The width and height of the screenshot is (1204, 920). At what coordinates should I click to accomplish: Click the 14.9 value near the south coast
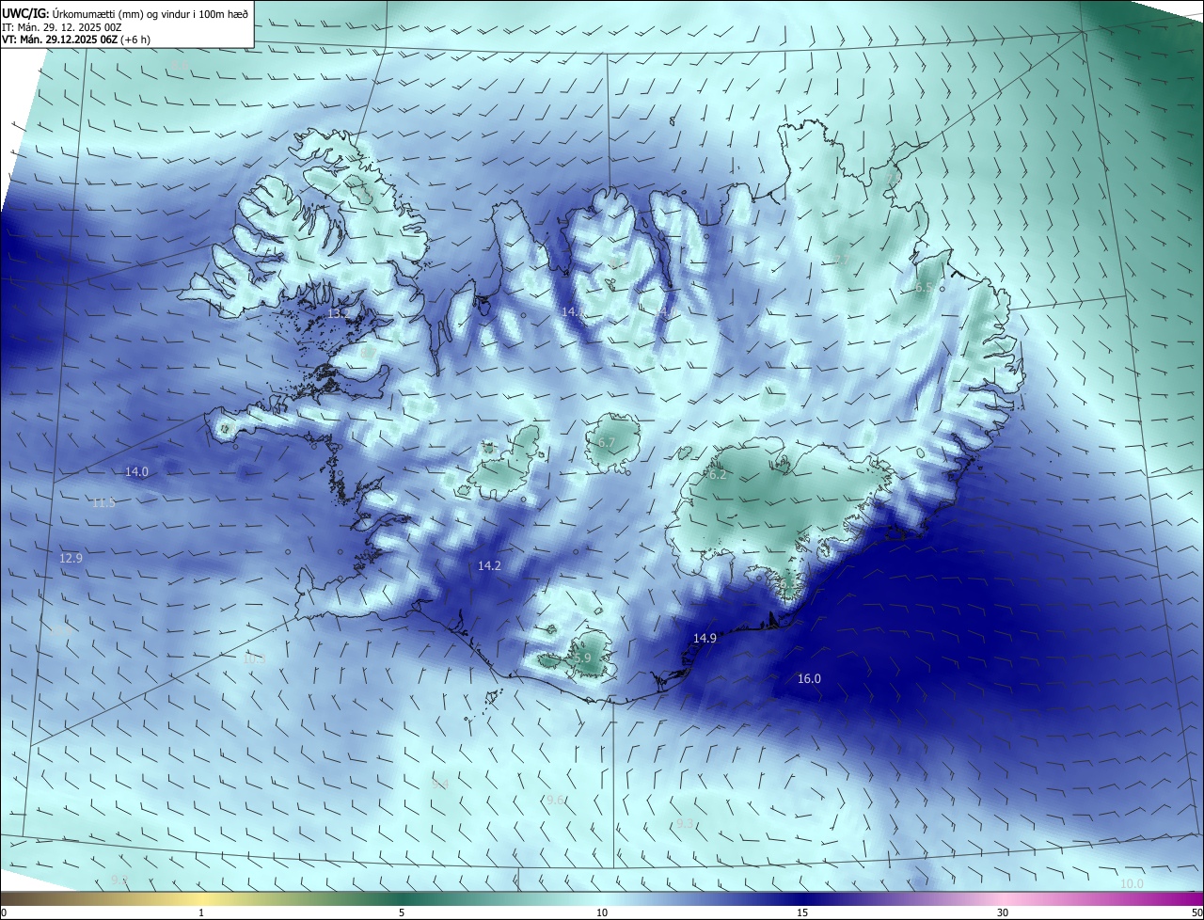pyautogui.click(x=705, y=638)
